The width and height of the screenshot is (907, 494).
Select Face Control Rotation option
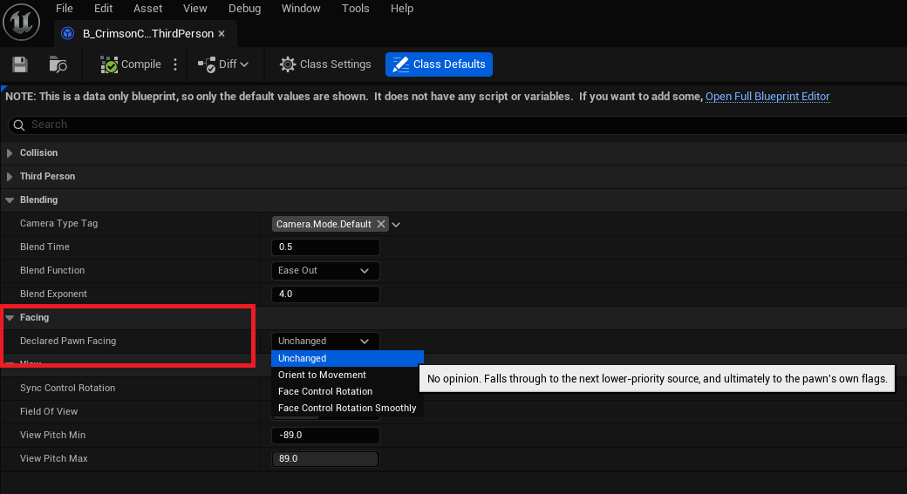pyautogui.click(x=348, y=391)
